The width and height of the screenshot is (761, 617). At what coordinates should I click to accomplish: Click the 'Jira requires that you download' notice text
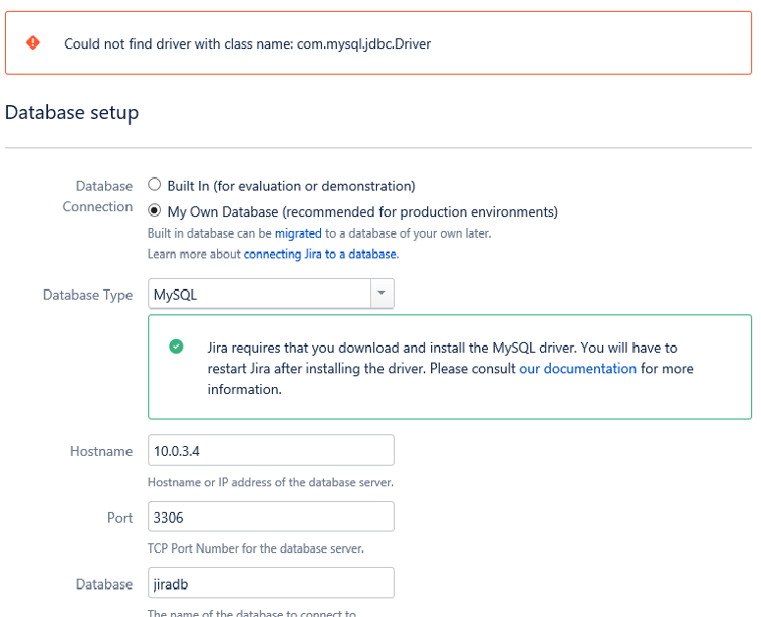click(451, 368)
